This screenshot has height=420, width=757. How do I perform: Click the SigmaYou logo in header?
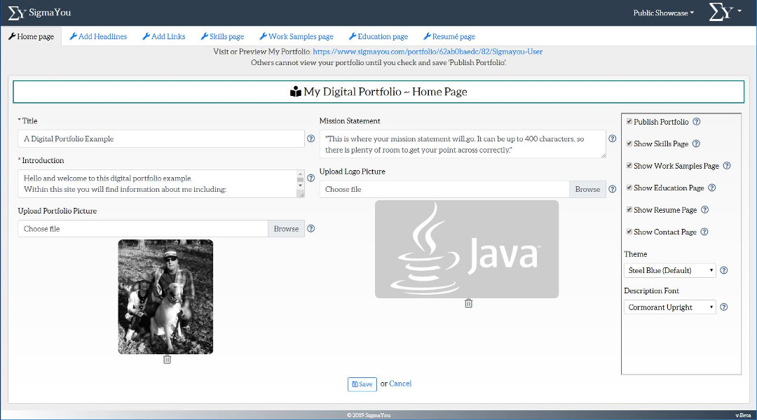[x=39, y=13]
